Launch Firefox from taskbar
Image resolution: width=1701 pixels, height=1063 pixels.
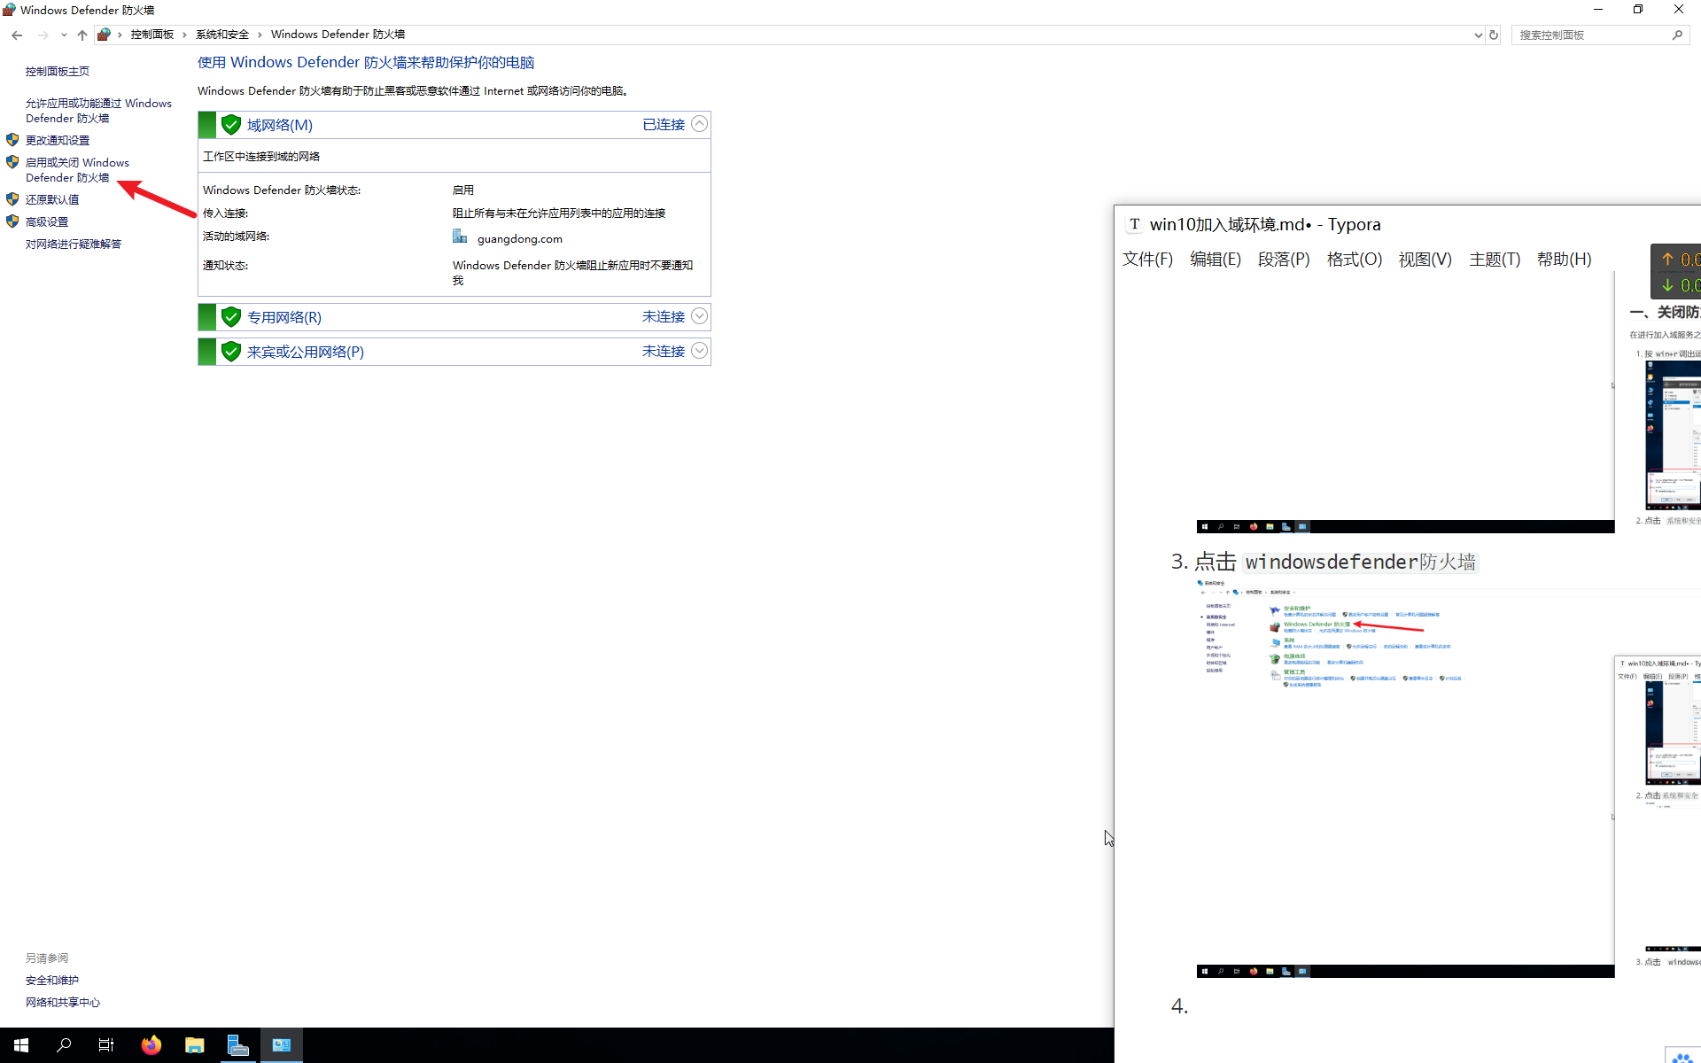151,1045
